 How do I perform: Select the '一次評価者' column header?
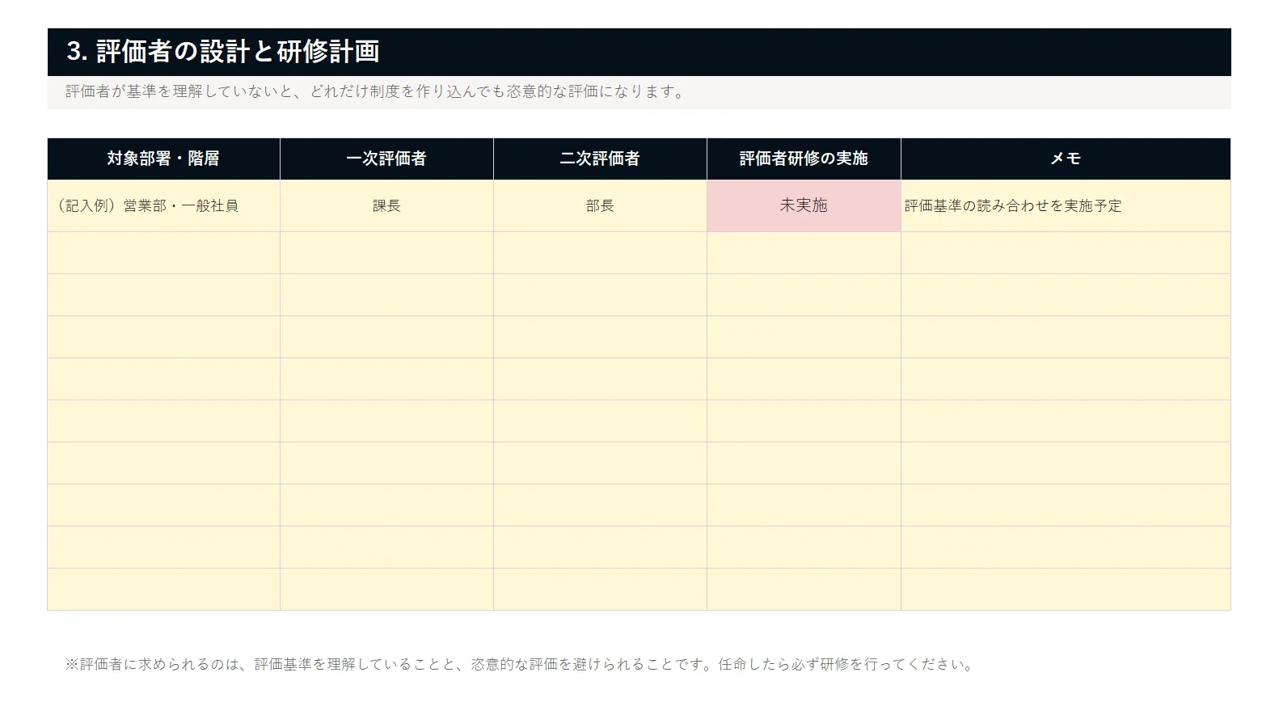(x=386, y=159)
